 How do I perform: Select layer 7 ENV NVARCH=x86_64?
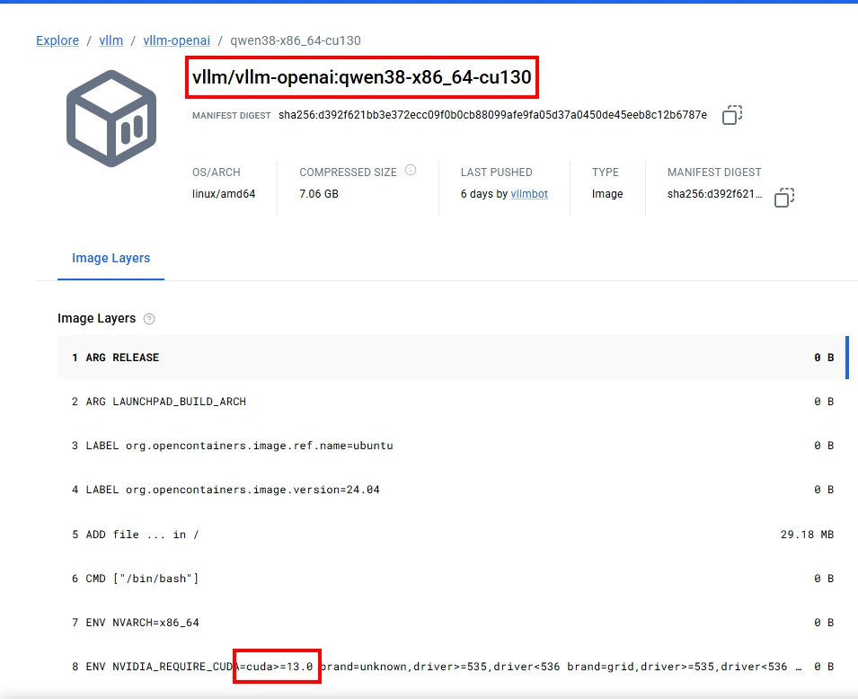coord(453,623)
